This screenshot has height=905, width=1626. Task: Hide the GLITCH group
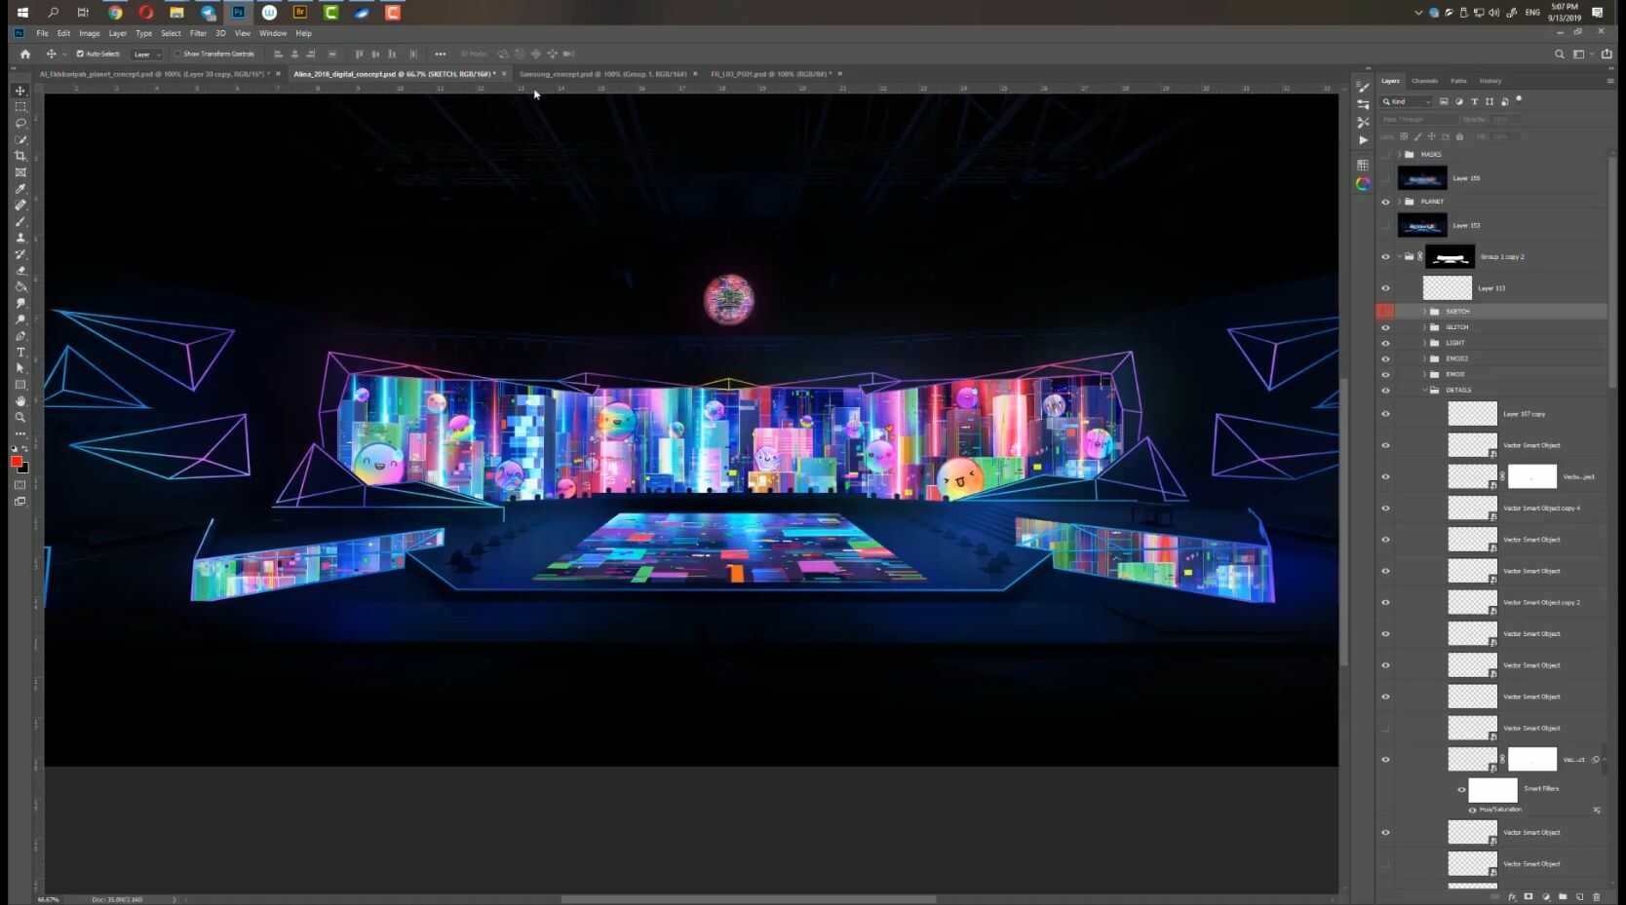click(x=1385, y=327)
